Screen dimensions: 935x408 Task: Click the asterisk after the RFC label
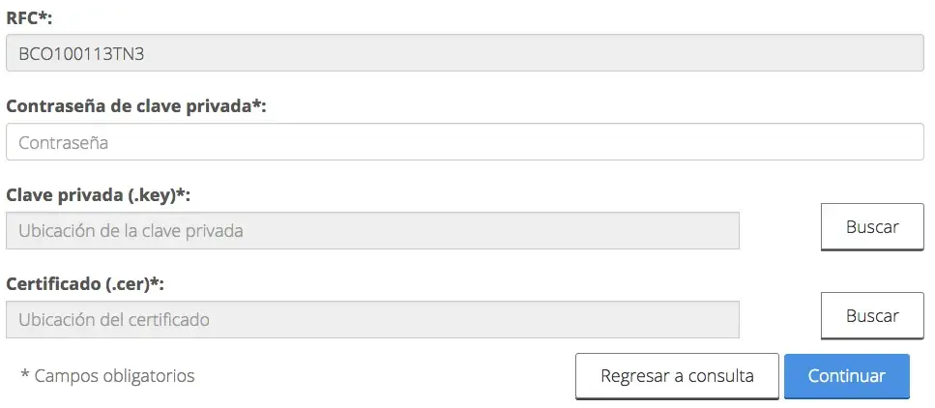point(44,16)
